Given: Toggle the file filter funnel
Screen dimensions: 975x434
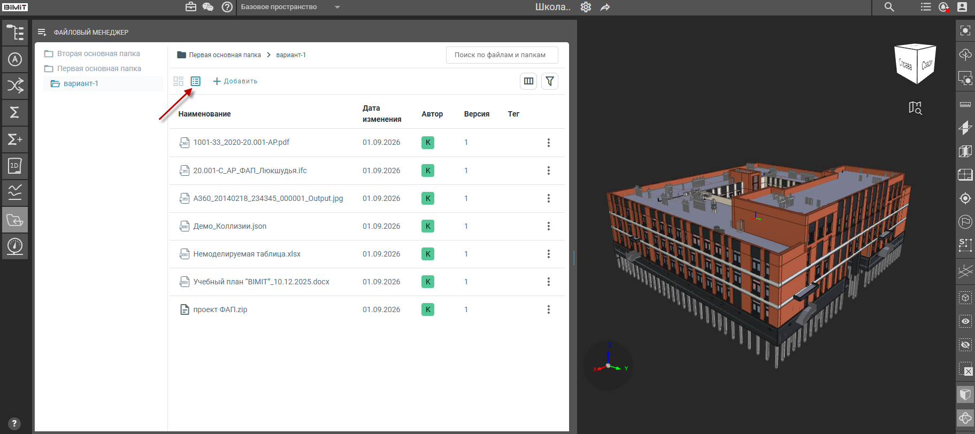Looking at the screenshot, I should [550, 81].
